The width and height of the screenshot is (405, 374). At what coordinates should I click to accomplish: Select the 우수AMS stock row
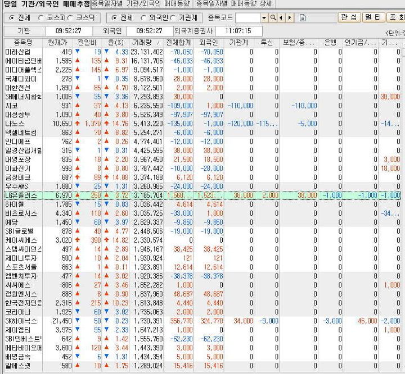pos(202,186)
